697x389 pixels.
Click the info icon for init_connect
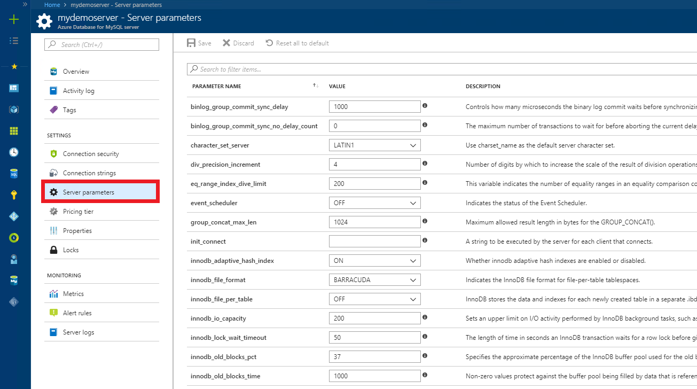425,240
